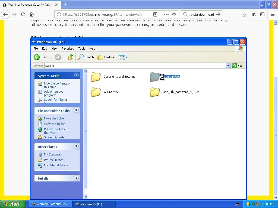
Task: Open the Edit menu
Action: [x=45, y=48]
